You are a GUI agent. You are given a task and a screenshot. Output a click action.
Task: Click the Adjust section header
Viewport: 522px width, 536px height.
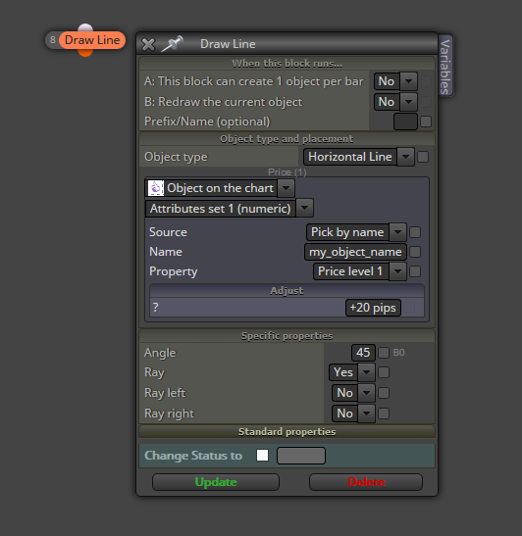[287, 291]
